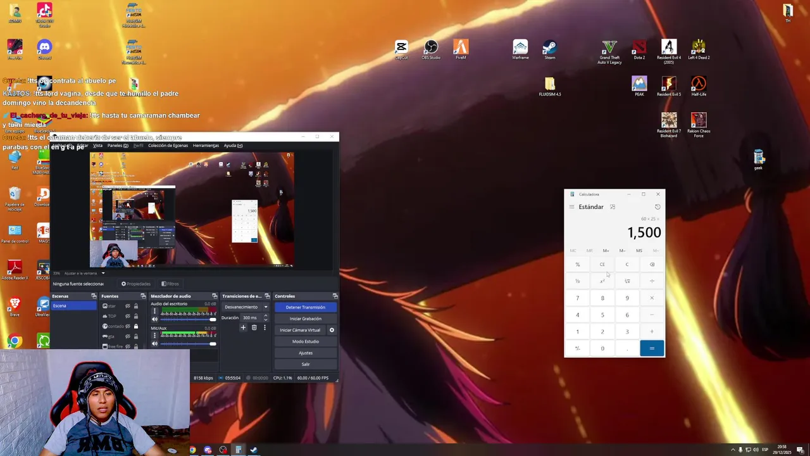Open OBS Herramientas menu

pyautogui.click(x=206, y=146)
